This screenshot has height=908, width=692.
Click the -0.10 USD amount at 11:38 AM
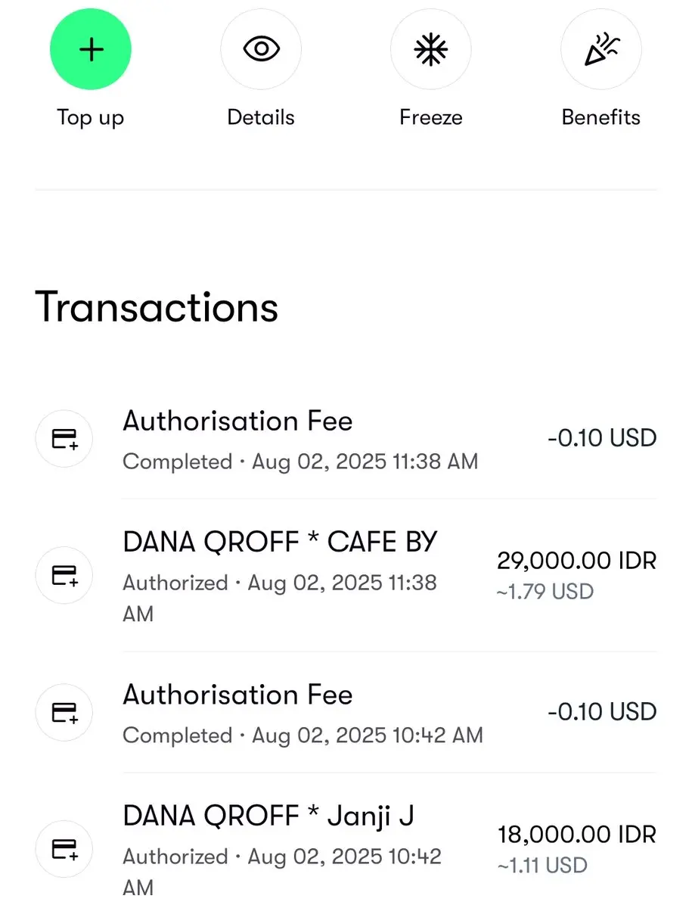pos(603,438)
